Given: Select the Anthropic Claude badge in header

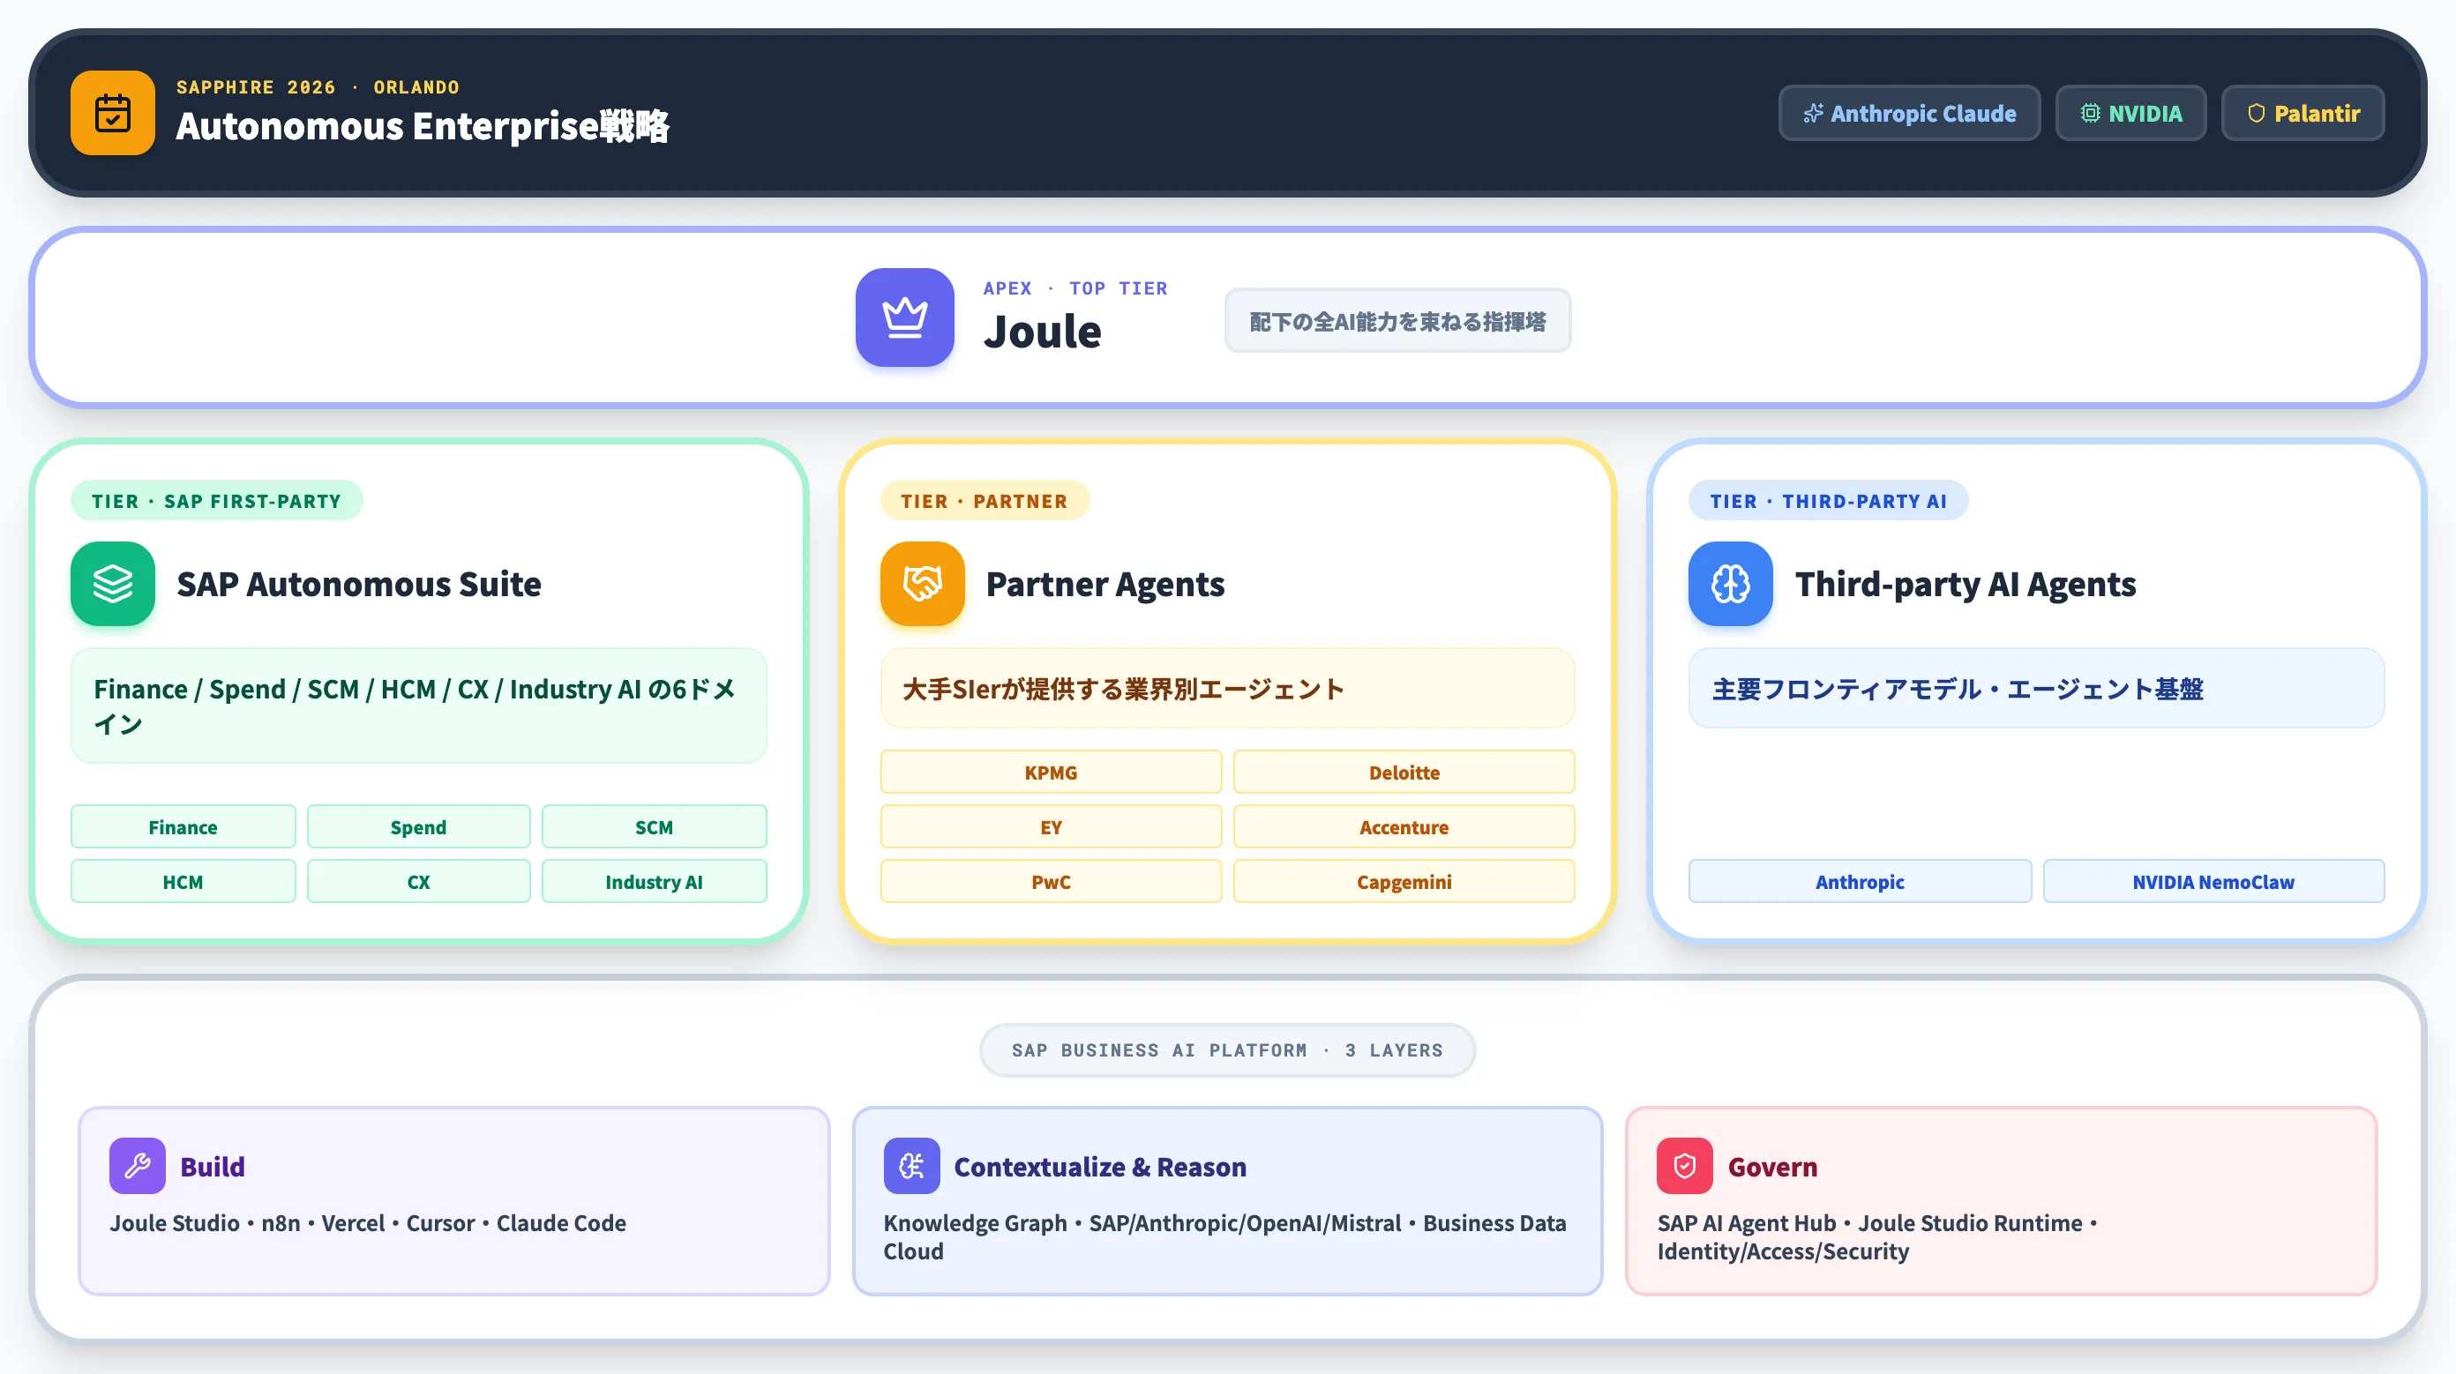Looking at the screenshot, I should pyautogui.click(x=1909, y=114).
